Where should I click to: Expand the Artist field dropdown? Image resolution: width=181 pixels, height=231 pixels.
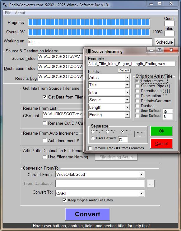127,77
